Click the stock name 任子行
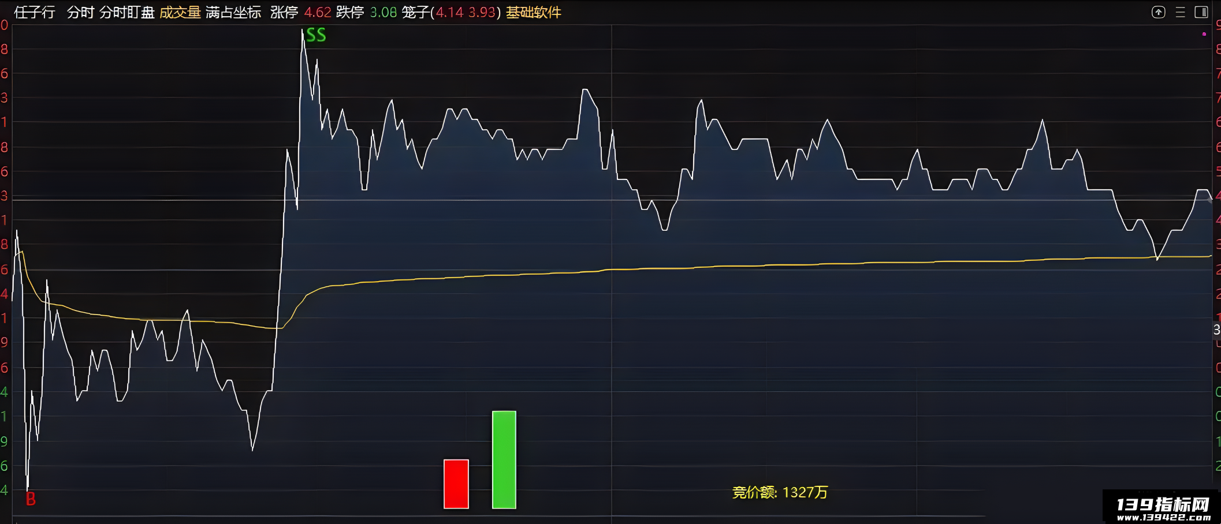 [35, 12]
